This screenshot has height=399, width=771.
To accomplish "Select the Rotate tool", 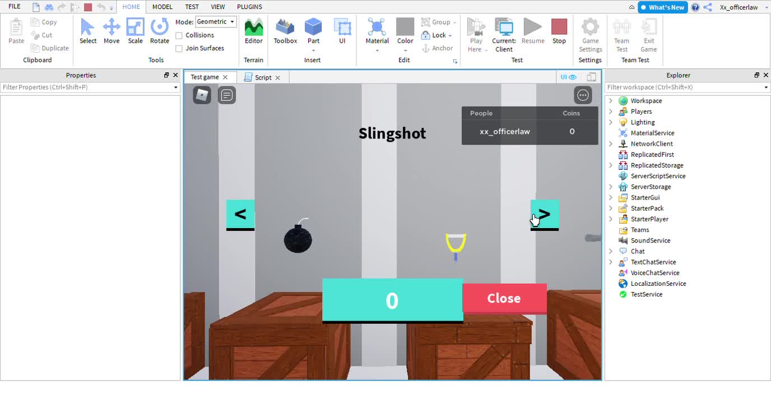I will tap(159, 31).
